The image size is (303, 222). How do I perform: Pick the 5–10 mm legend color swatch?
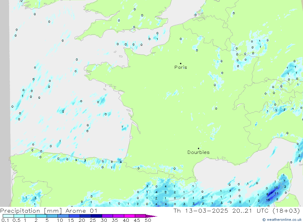(x=52, y=216)
